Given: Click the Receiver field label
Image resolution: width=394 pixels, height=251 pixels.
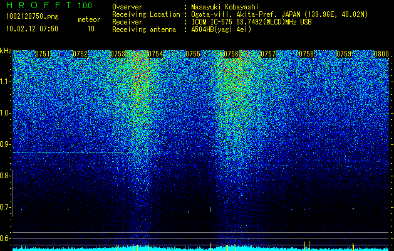Looking at the screenshot, I should tap(127, 22).
